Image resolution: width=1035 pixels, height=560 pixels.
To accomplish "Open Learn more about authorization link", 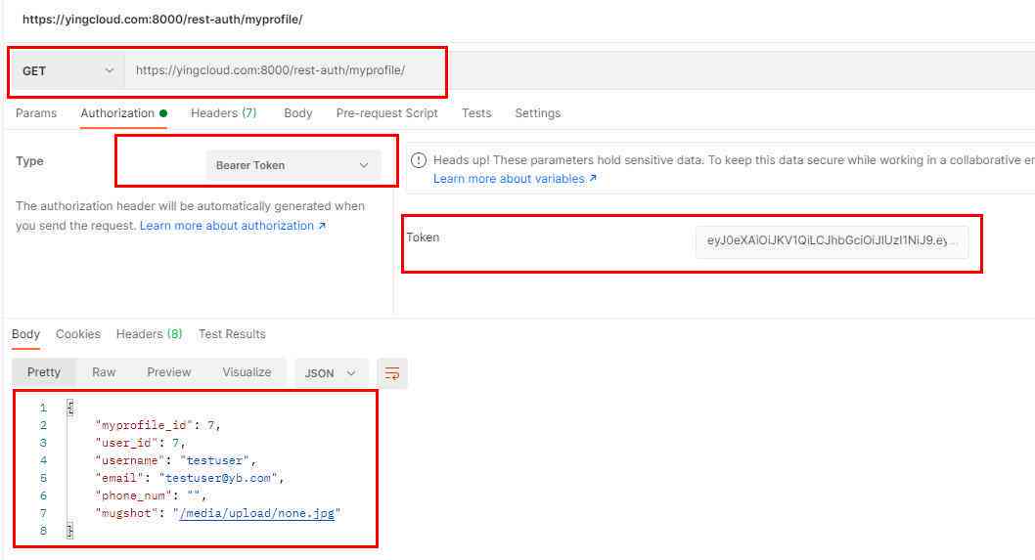I will click(233, 226).
